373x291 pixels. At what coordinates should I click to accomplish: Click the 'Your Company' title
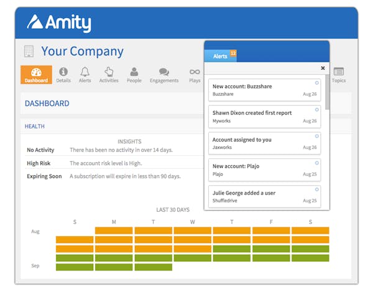pos(82,51)
